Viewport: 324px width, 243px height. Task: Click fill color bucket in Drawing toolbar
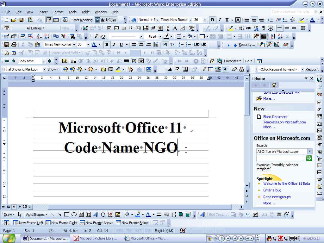[x=127, y=215]
